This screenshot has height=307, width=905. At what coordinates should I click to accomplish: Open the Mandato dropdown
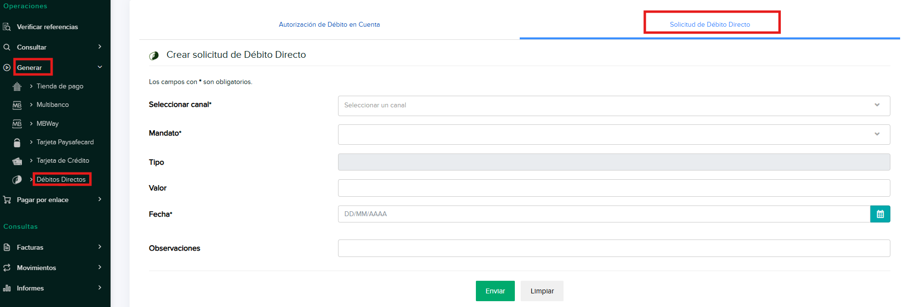tap(613, 134)
